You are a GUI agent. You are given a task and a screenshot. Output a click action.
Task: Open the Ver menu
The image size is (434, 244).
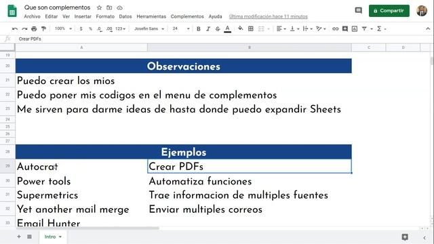point(66,16)
